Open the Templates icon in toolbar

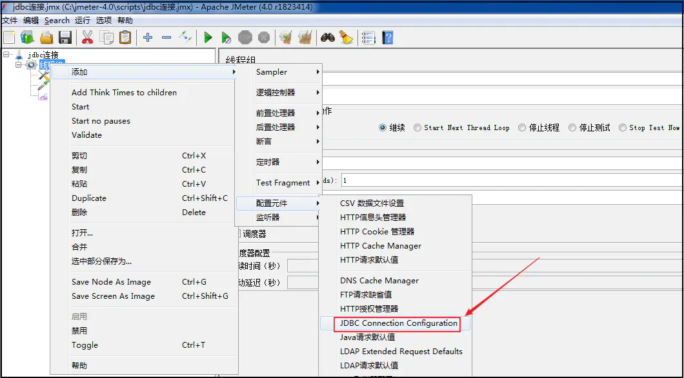pyautogui.click(x=27, y=38)
